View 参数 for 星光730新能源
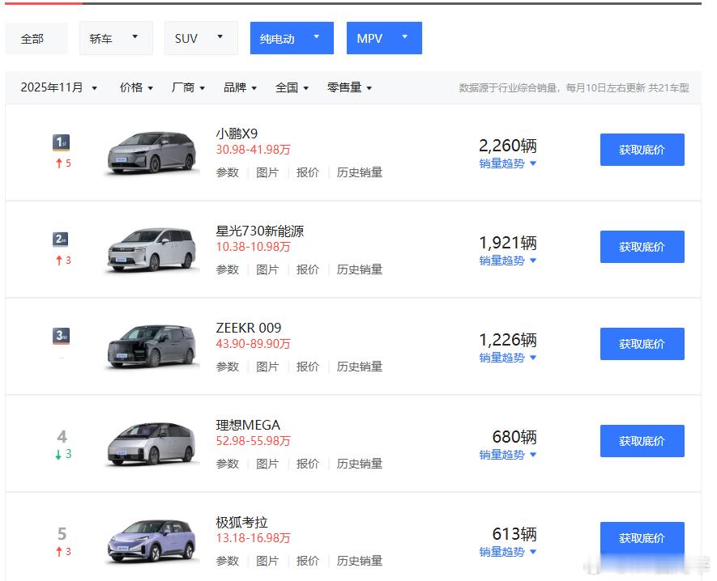 (228, 269)
